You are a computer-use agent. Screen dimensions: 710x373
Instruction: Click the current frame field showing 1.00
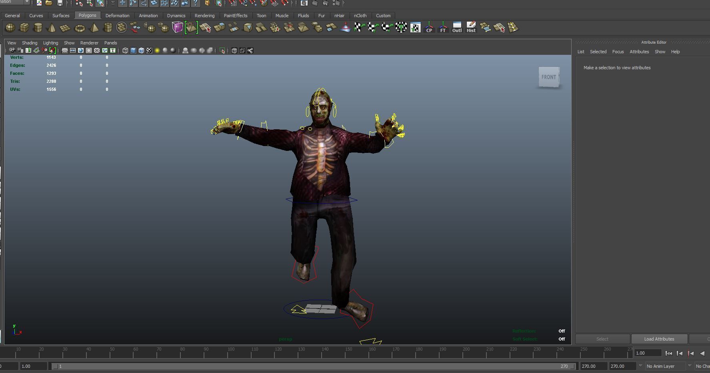click(x=648, y=353)
